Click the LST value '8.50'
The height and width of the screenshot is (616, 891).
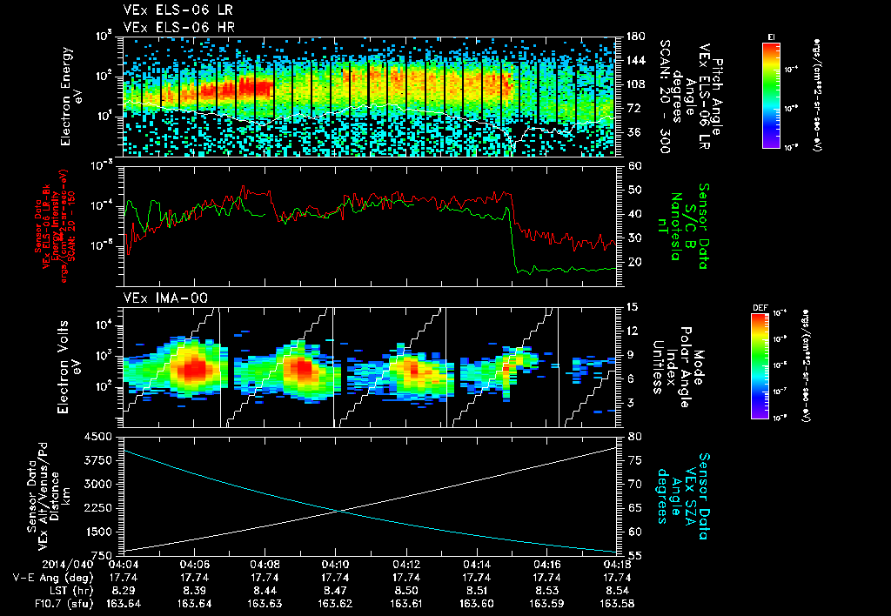[x=405, y=591]
